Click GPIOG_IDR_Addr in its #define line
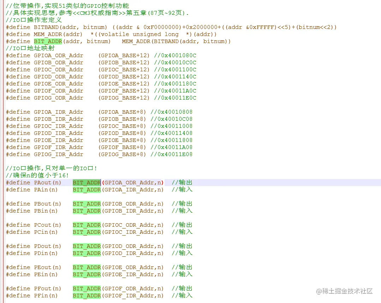381x303 pixels. pos(58,154)
